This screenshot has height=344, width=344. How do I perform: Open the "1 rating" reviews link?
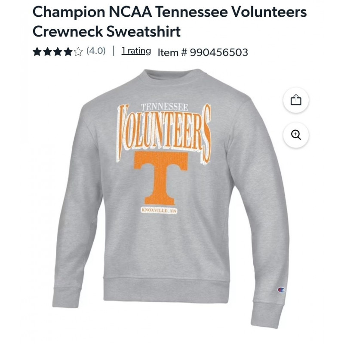[x=136, y=51]
